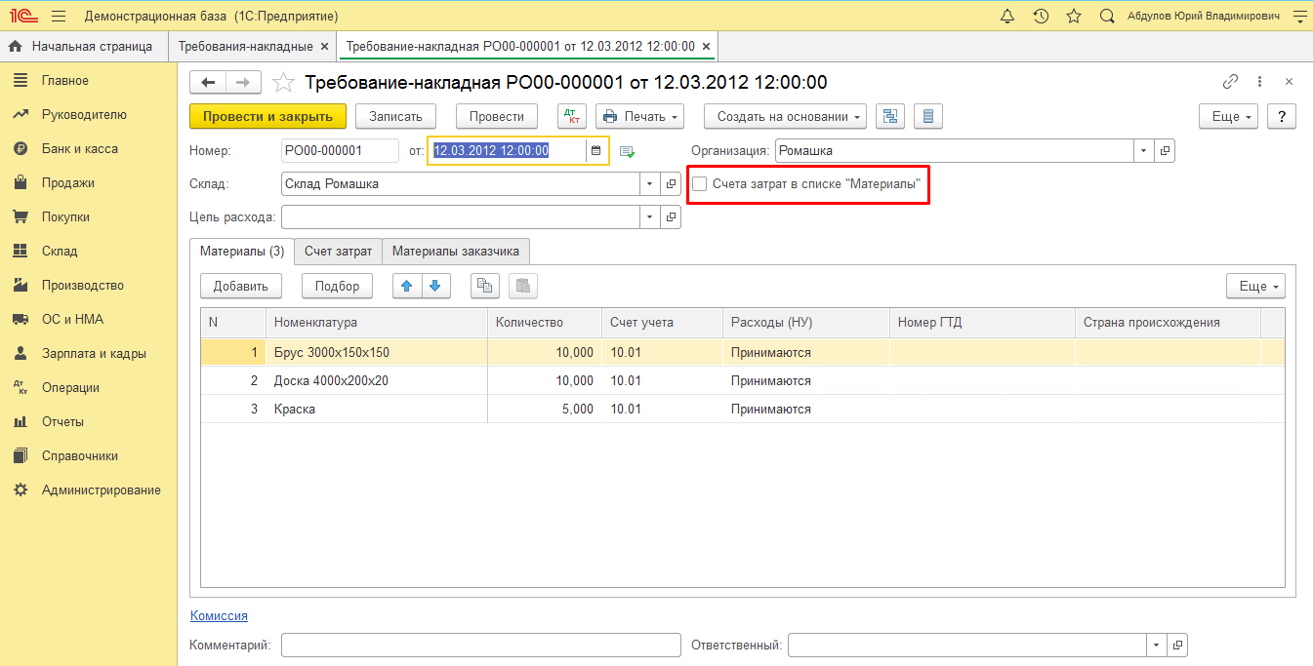Copy rows with the copy icon

pyautogui.click(x=485, y=286)
